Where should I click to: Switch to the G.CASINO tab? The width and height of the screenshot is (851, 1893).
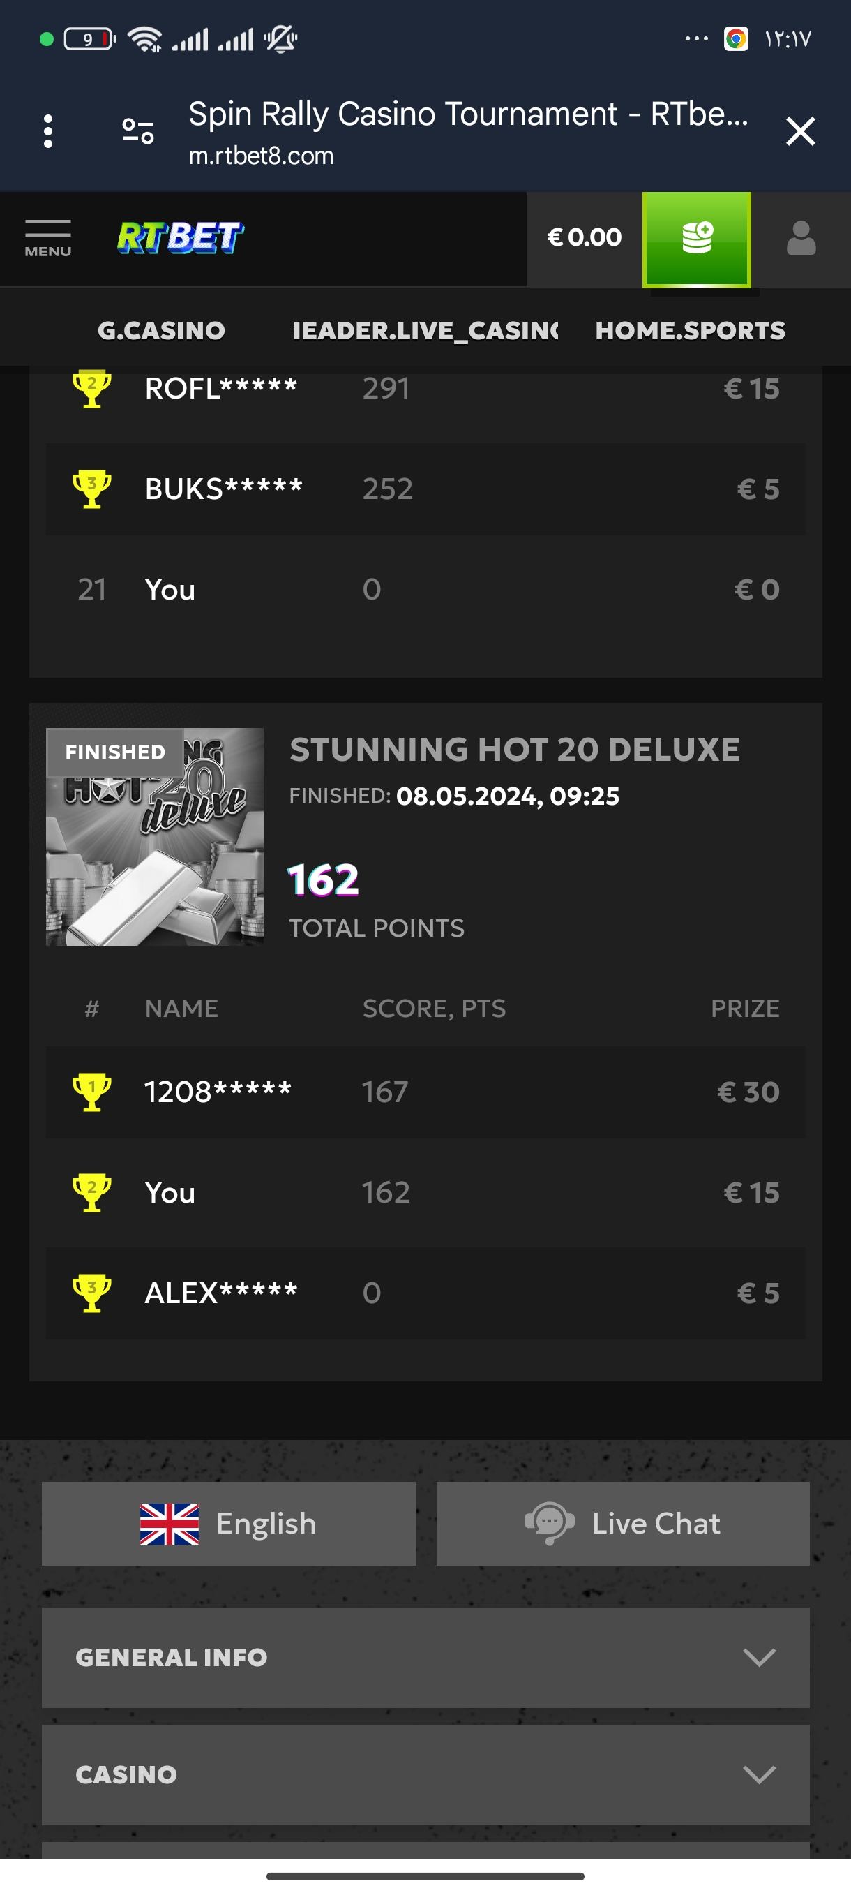pos(162,331)
